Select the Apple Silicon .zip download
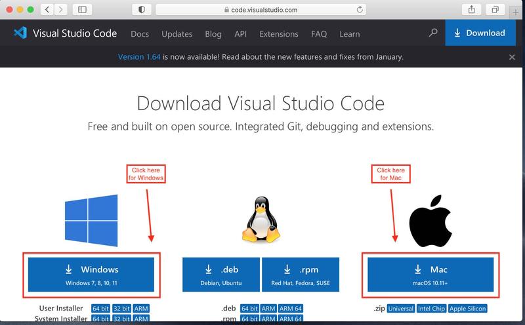This screenshot has width=525, height=325. [x=467, y=308]
